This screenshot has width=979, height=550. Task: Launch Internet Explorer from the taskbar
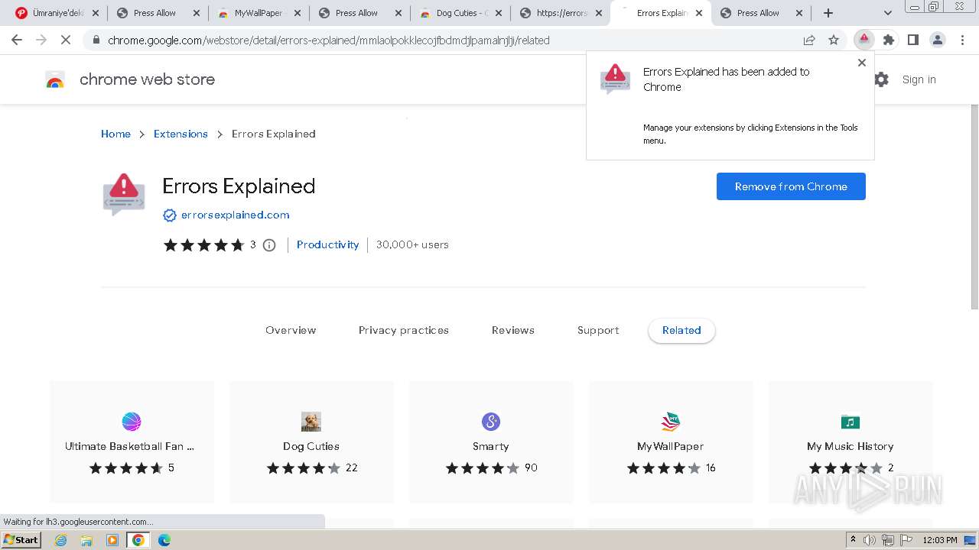pyautogui.click(x=61, y=540)
